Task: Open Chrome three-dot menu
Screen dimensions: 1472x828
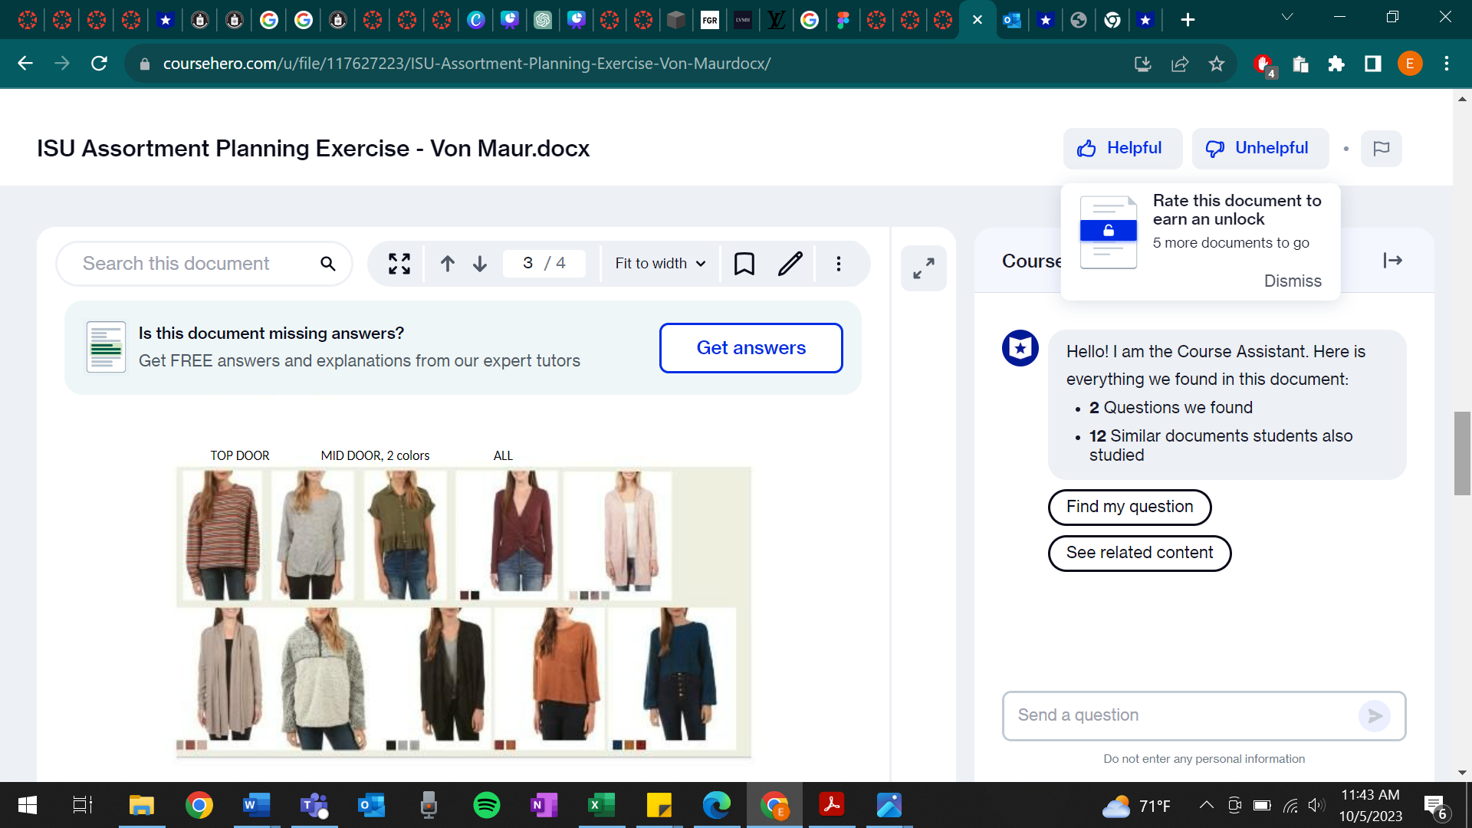Action: 1447,64
